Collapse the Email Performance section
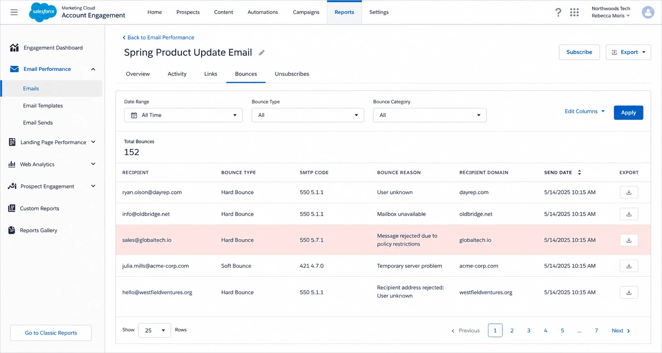The height and width of the screenshot is (353, 662). tap(93, 69)
